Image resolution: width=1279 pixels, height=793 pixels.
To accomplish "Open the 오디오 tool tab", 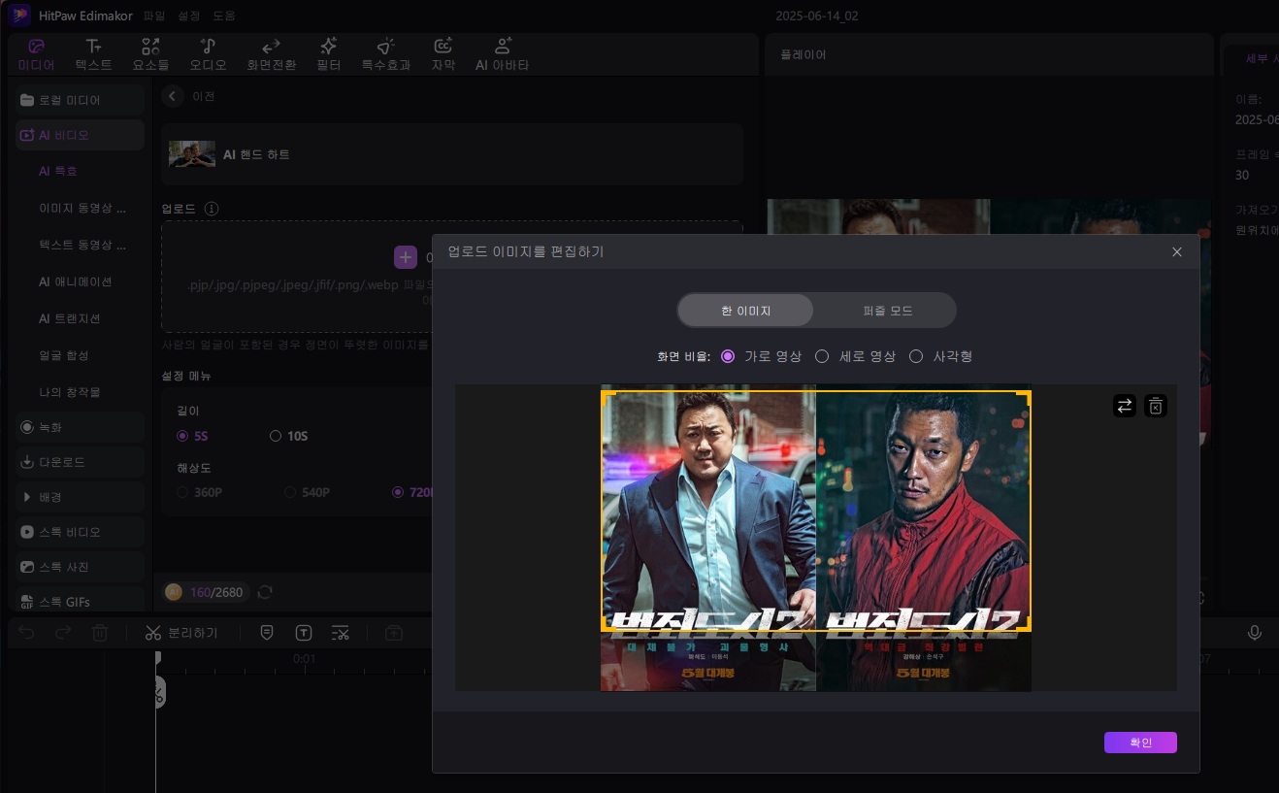I will (x=208, y=55).
